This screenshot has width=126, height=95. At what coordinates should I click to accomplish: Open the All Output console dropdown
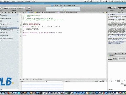pyautogui.click(x=68, y=81)
